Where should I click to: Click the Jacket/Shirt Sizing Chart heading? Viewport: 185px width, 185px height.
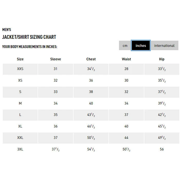pos(29,37)
